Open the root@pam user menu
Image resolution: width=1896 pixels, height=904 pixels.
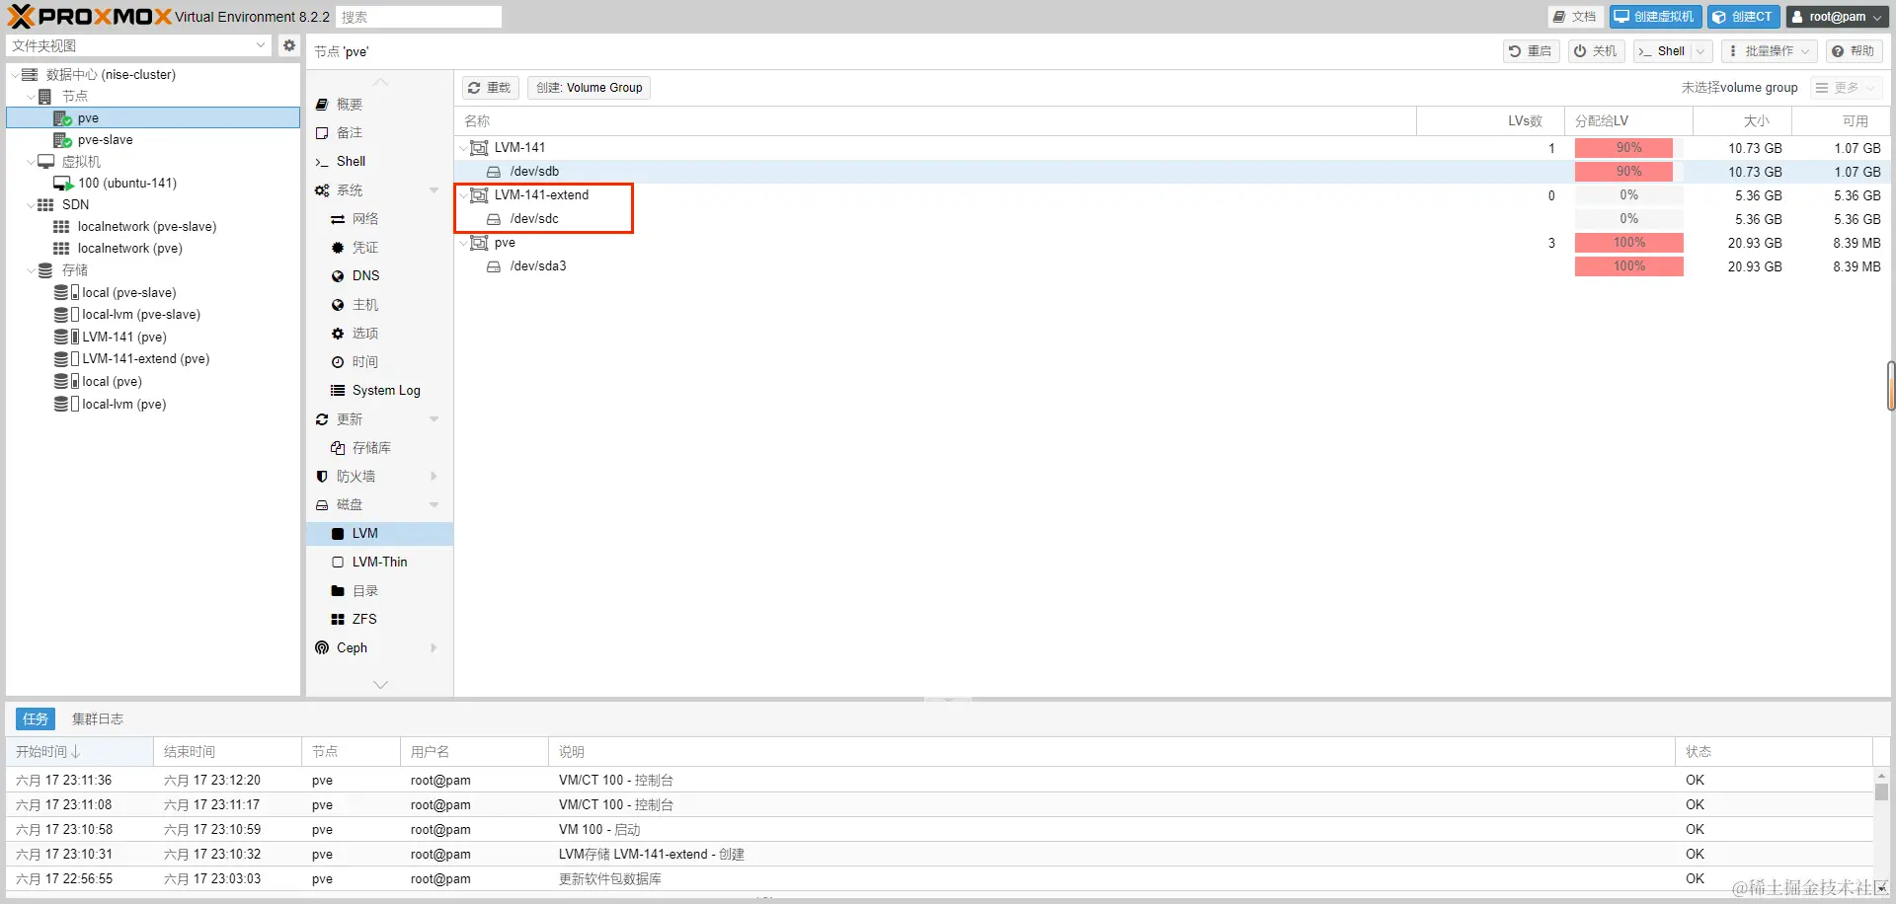coord(1837,17)
